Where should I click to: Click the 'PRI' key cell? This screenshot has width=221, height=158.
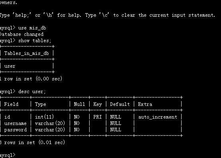click(x=98, y=117)
